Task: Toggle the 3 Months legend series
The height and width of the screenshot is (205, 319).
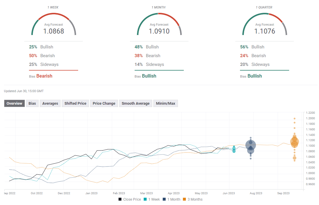Action: click(193, 199)
